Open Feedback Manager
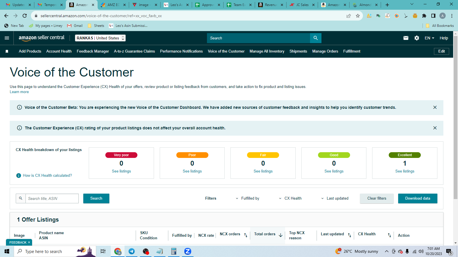The width and height of the screenshot is (458, 257). (x=93, y=51)
